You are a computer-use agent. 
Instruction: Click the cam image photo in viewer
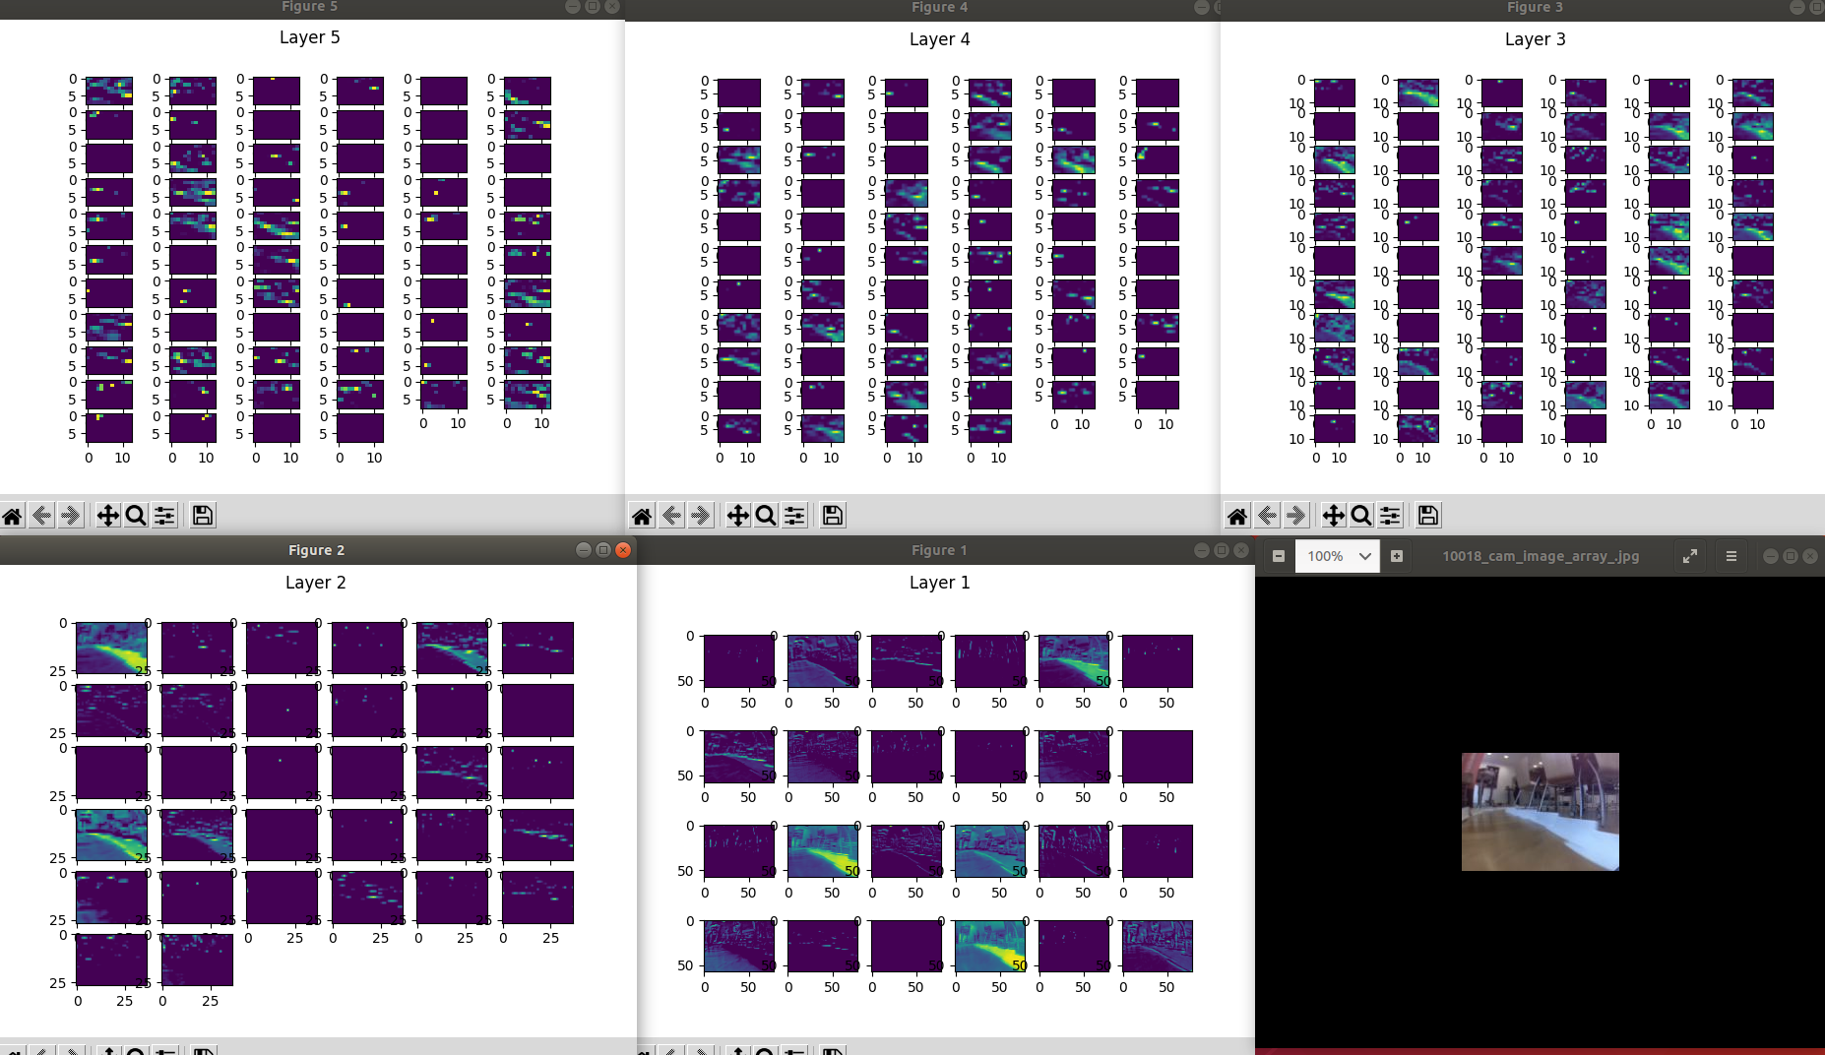click(x=1541, y=812)
